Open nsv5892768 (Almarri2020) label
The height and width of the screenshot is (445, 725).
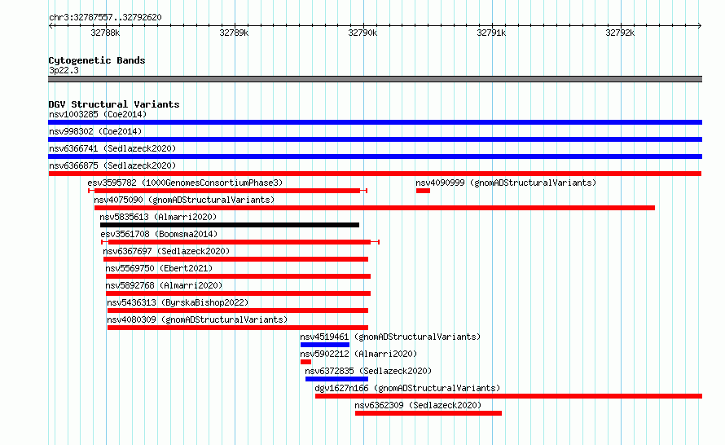pyautogui.click(x=164, y=285)
